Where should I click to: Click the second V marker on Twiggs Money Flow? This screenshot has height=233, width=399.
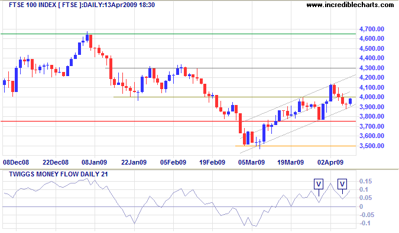(x=342, y=184)
